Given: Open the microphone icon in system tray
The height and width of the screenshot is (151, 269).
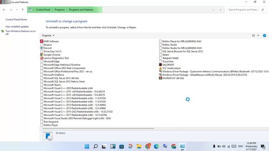Looking at the screenshot, I should pos(214,146).
